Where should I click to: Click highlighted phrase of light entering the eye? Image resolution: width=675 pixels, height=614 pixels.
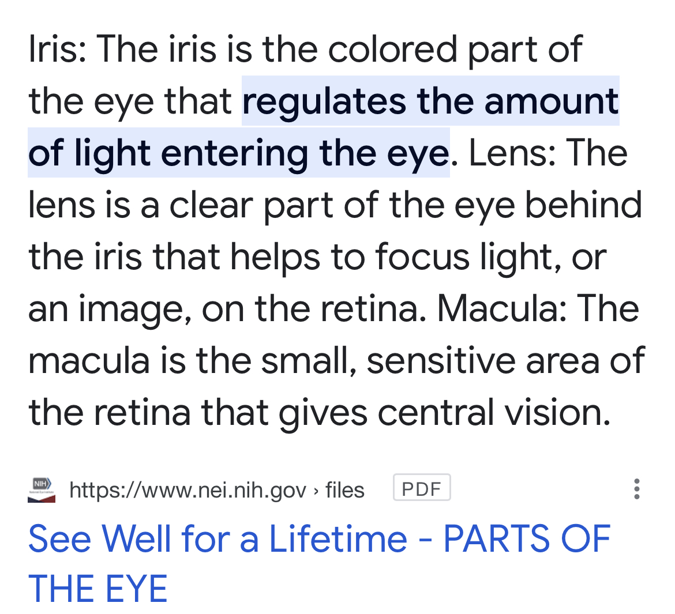(239, 153)
